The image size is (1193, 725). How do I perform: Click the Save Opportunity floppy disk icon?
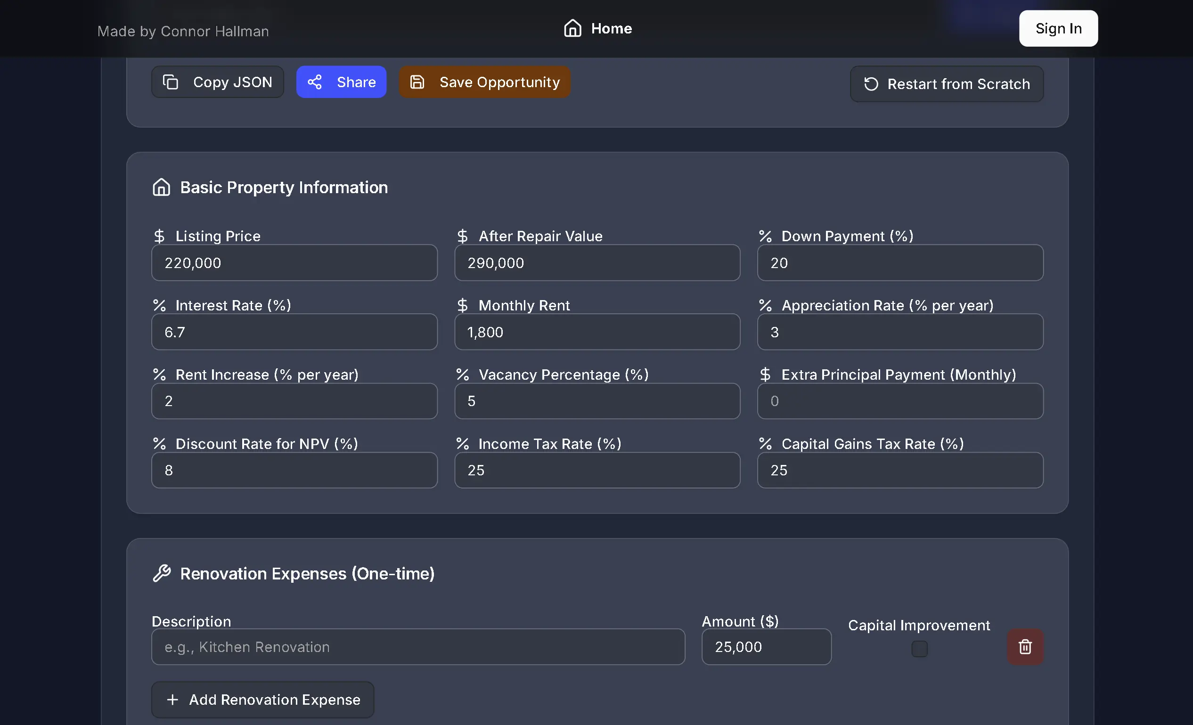coord(417,82)
